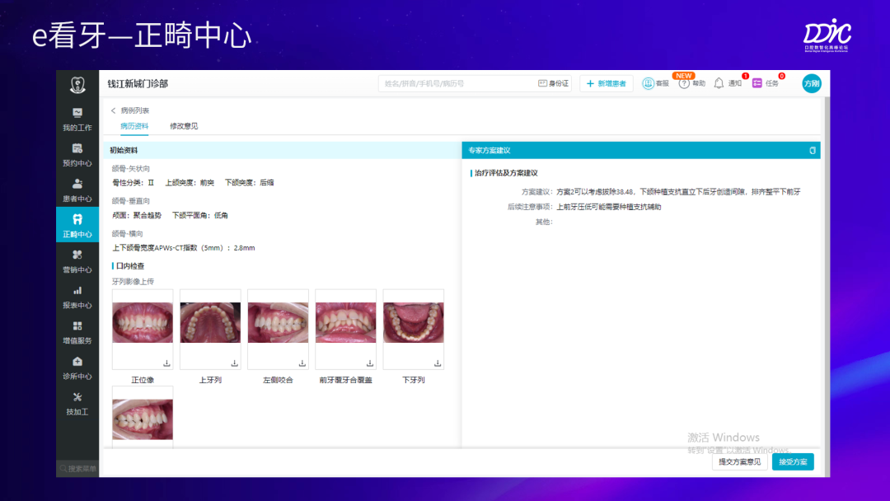This screenshot has width=890, height=501.
Task: Open 我的工作 in the sidebar
Action: pyautogui.click(x=77, y=119)
